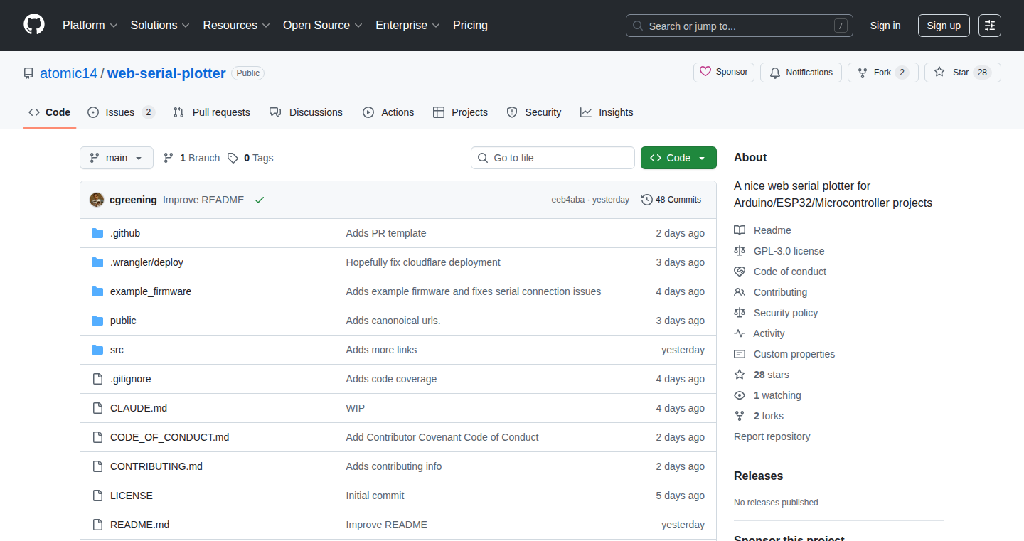The image size is (1024, 541).
Task: Click the GitHub logo icon
Action: pos(34,25)
